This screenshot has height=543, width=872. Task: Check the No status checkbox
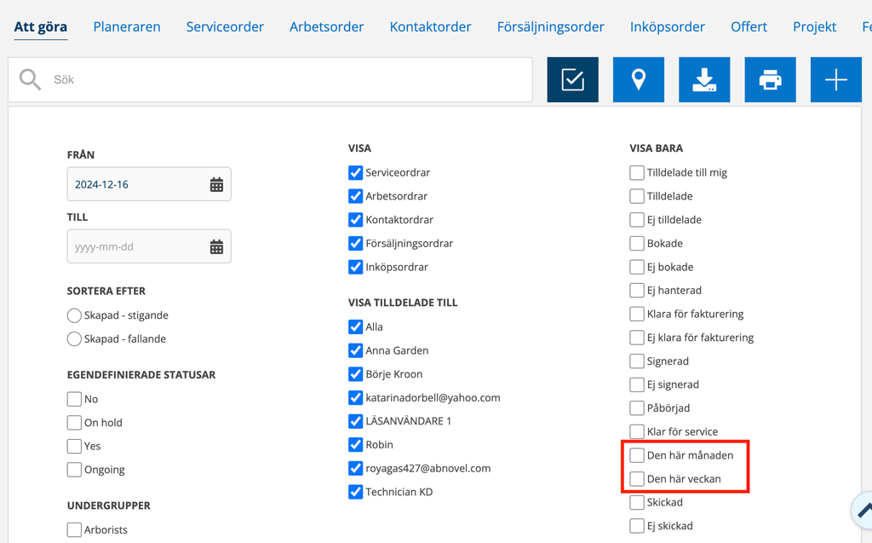click(74, 399)
